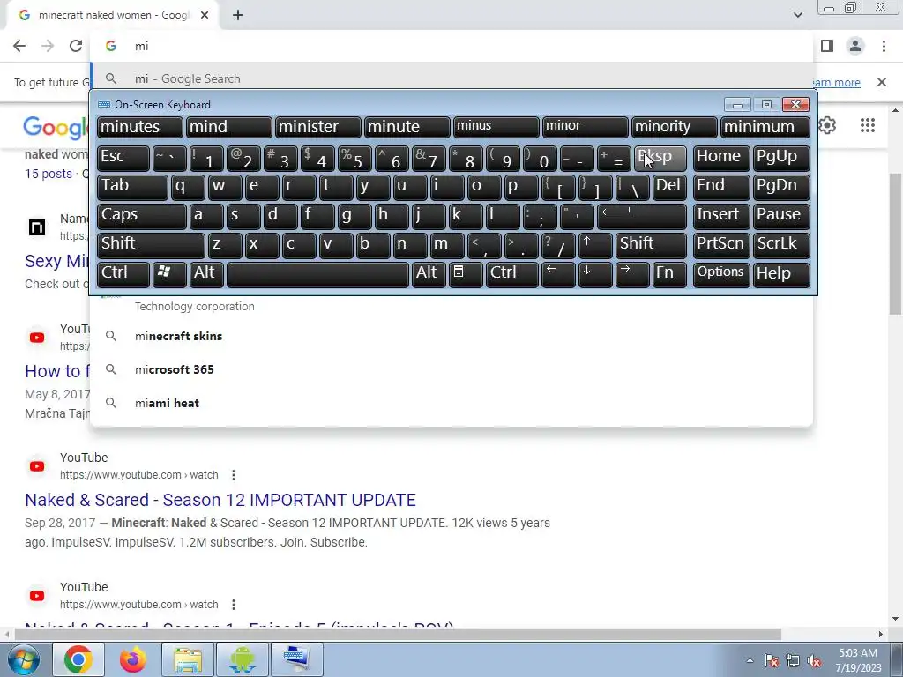Toggle the Chrome side panel icon
This screenshot has height=677, width=903.
tap(827, 46)
